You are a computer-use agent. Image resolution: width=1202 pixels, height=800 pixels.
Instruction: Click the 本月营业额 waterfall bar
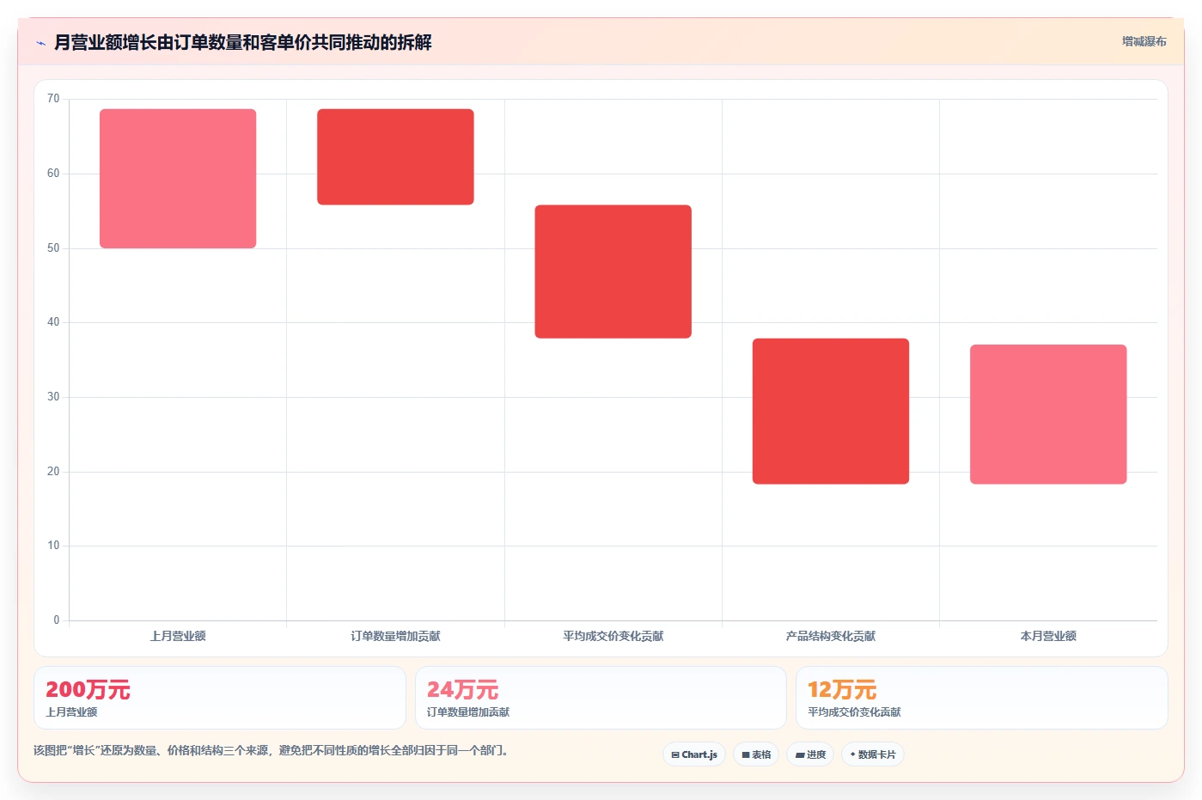coord(1048,414)
